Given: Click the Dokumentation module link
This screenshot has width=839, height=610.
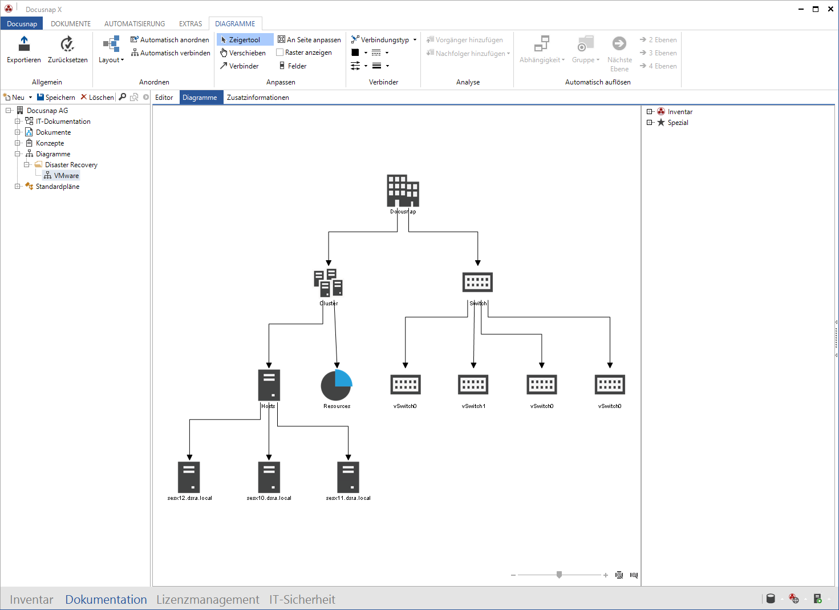Looking at the screenshot, I should coord(106,600).
